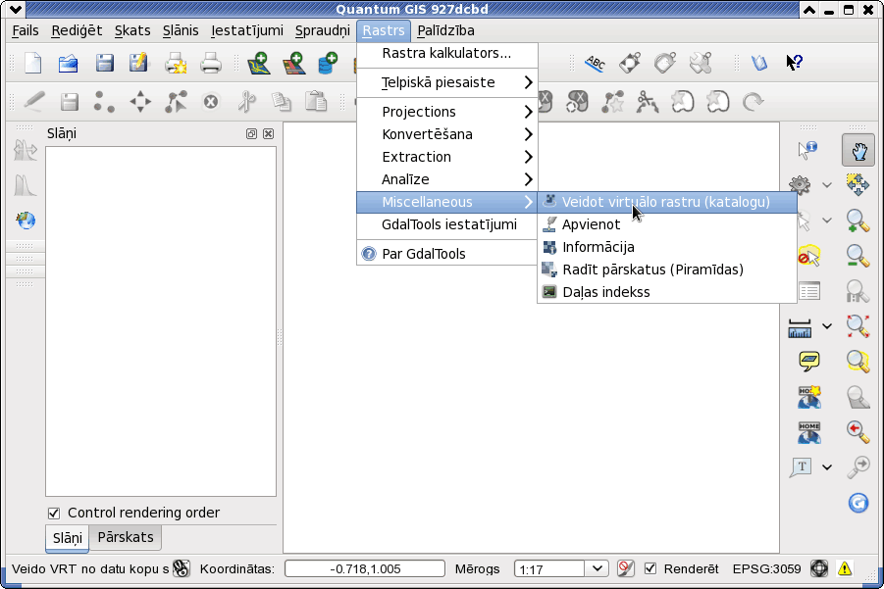Add raster layer toolbar icon
Viewport: 884px width, 589px height.
[x=293, y=63]
